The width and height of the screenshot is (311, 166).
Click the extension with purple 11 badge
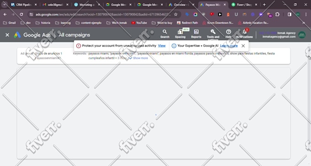(269, 15)
